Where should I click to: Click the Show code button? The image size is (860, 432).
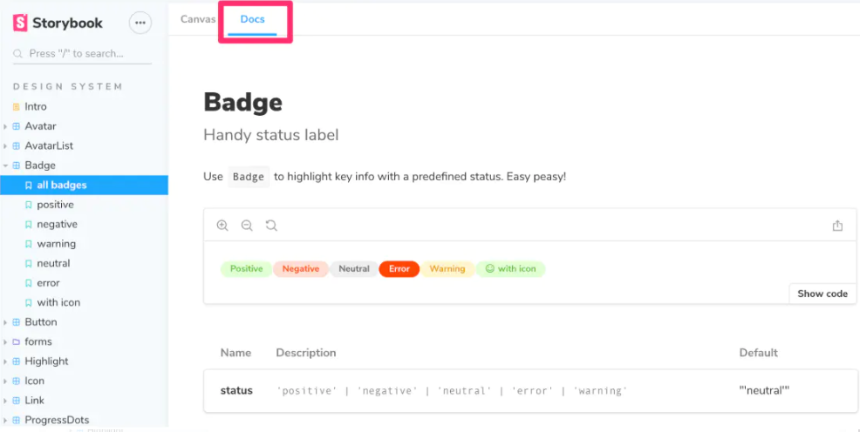click(822, 294)
